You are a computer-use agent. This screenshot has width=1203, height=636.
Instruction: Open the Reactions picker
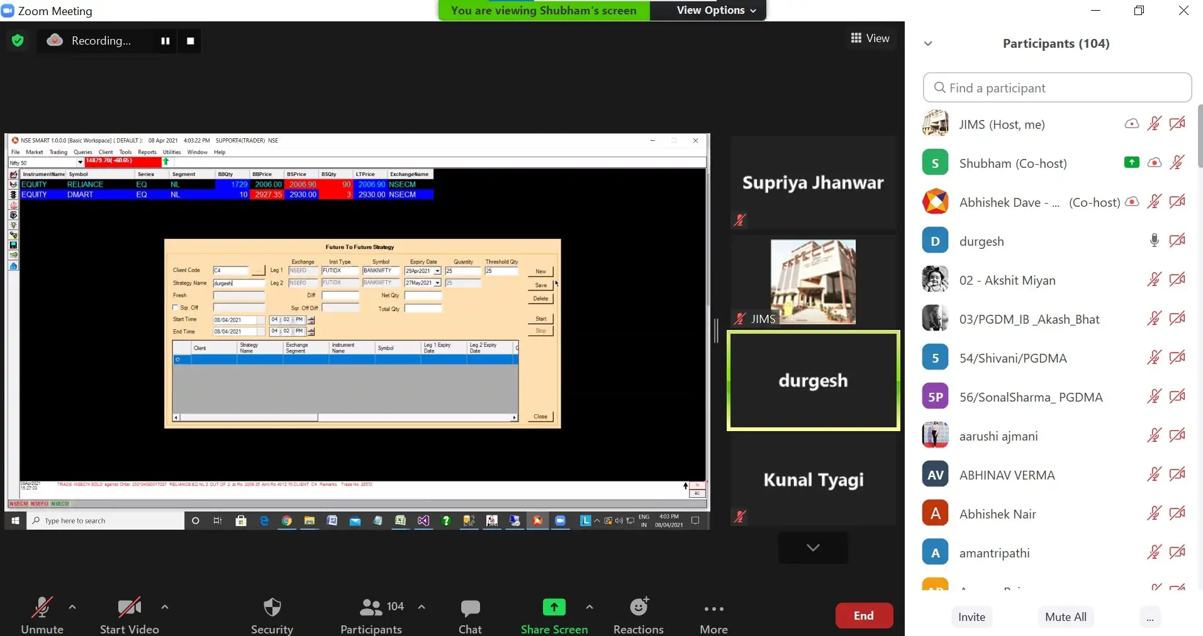638,615
